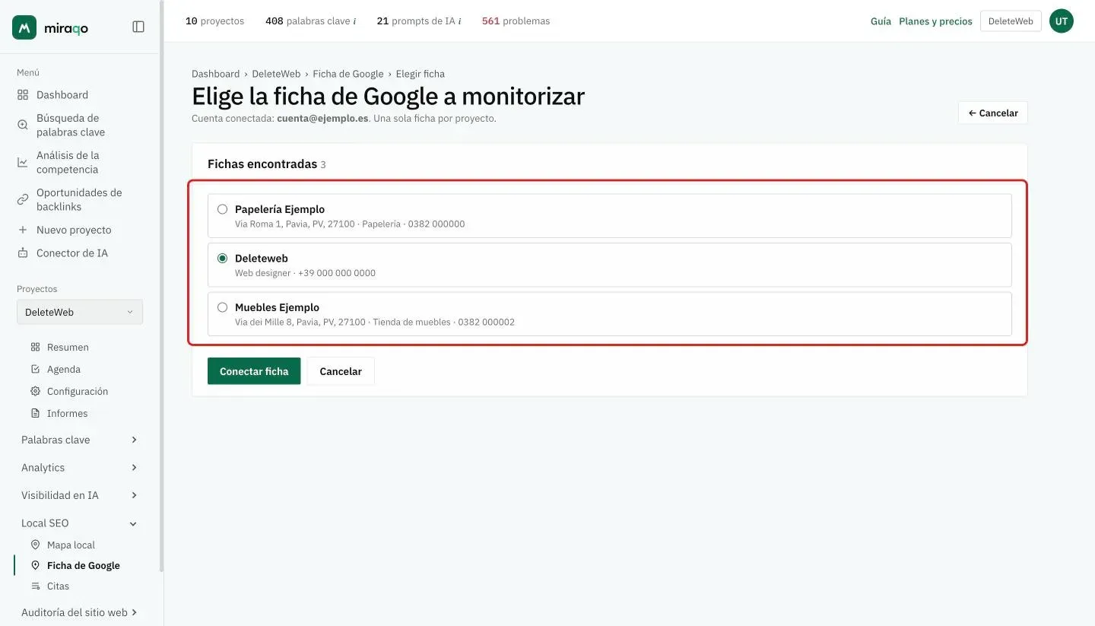Click the Configuración gear icon
The height and width of the screenshot is (626, 1095).
click(x=35, y=392)
